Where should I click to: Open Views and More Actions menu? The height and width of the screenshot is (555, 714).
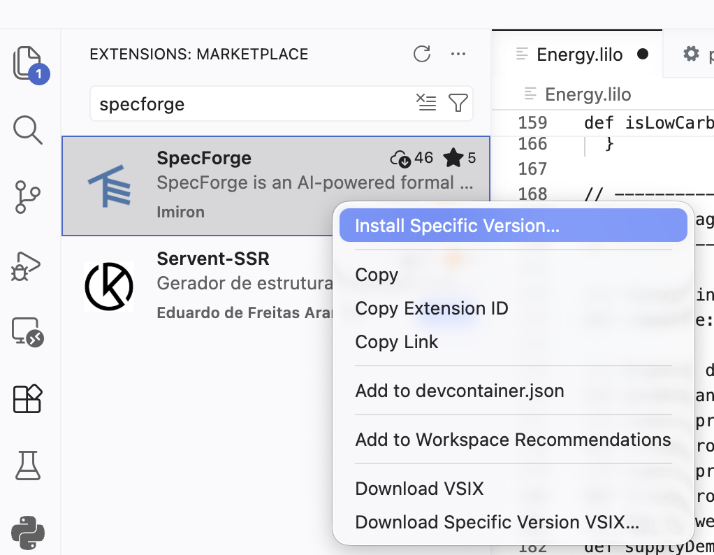[458, 54]
